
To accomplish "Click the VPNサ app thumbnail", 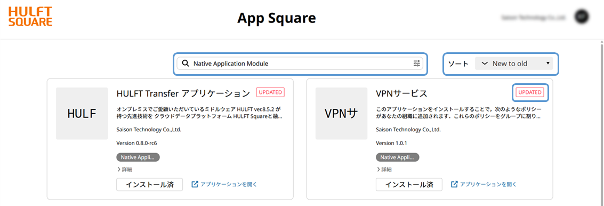I will pos(341,114).
